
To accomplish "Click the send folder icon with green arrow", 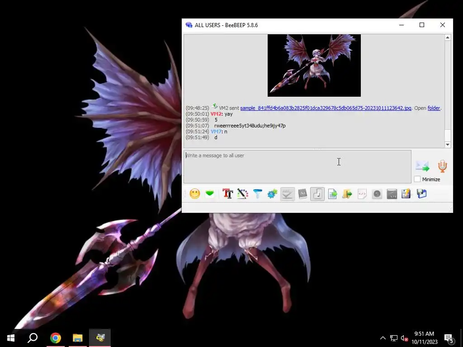I will tap(347, 194).
